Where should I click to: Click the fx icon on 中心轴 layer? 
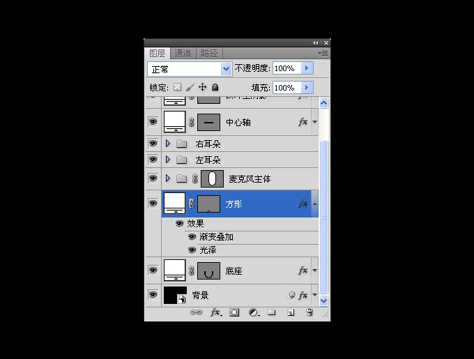pos(303,122)
